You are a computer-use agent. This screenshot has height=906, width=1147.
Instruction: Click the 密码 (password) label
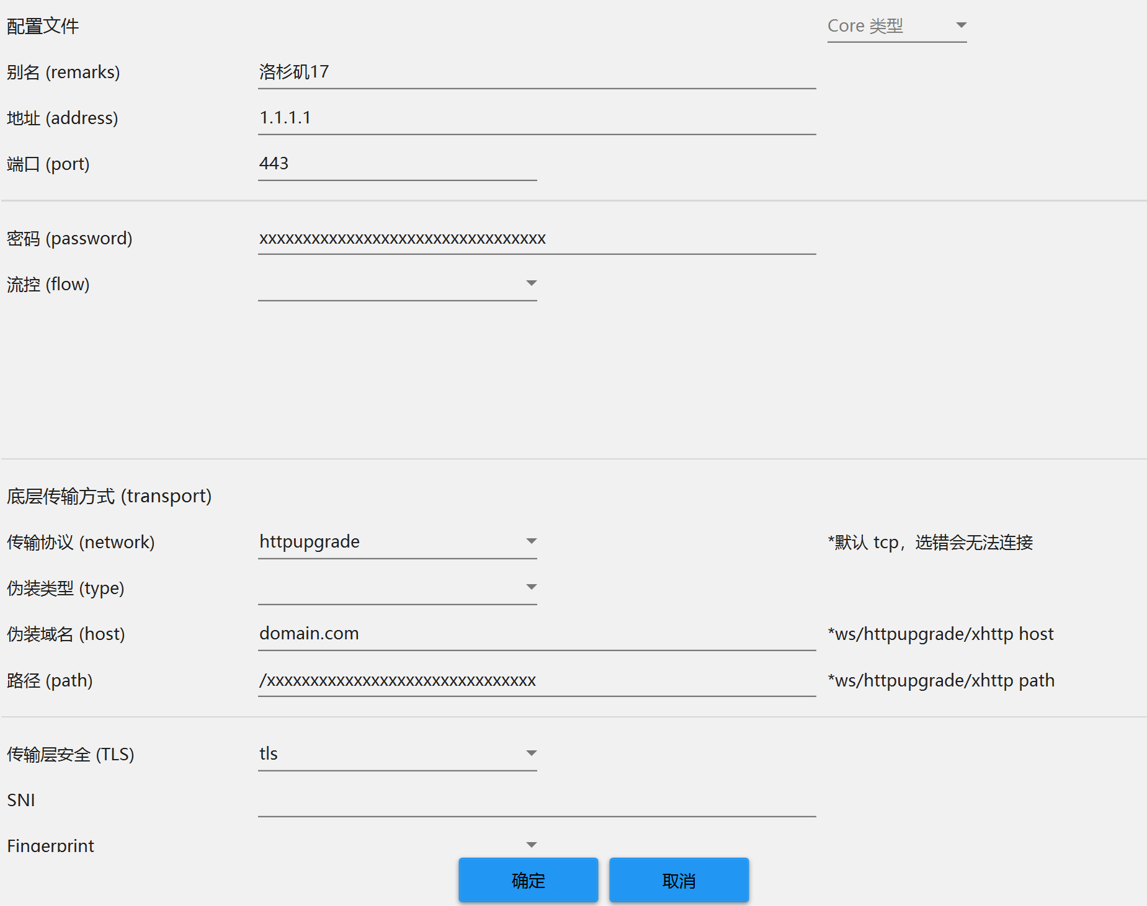pyautogui.click(x=69, y=239)
